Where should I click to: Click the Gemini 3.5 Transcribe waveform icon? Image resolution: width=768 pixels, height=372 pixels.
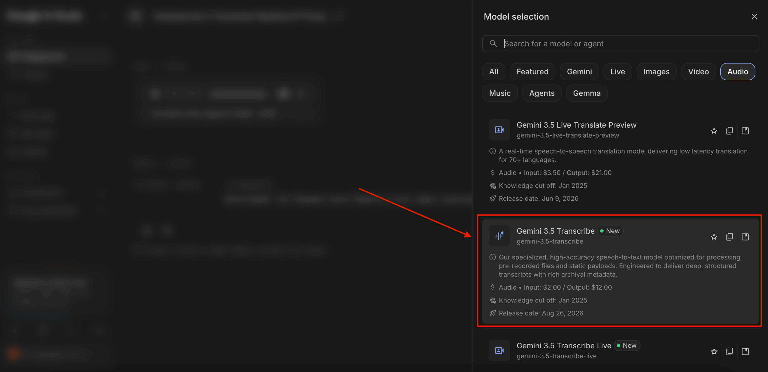point(499,236)
